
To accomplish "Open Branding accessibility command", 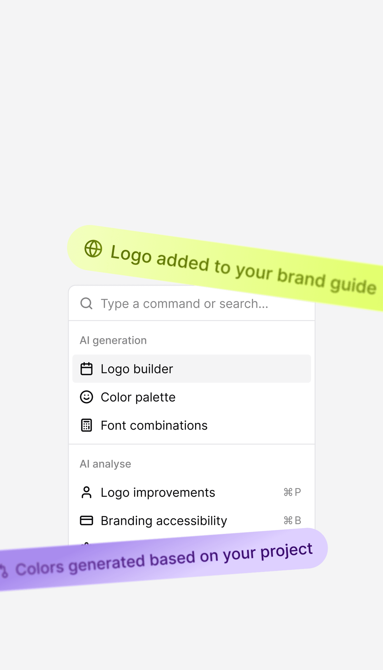I will click(x=191, y=521).
